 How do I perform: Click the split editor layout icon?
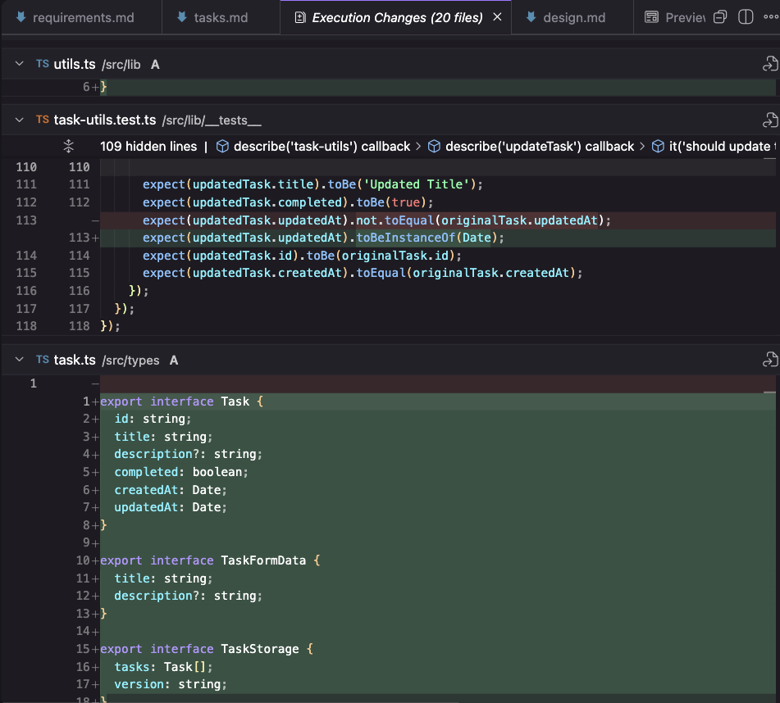746,17
